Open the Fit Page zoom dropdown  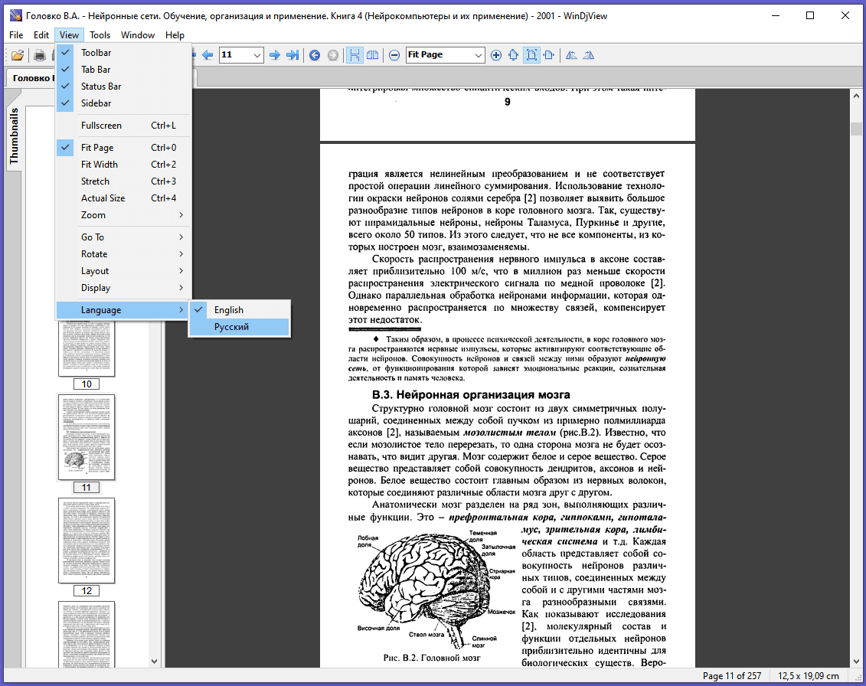(x=479, y=55)
